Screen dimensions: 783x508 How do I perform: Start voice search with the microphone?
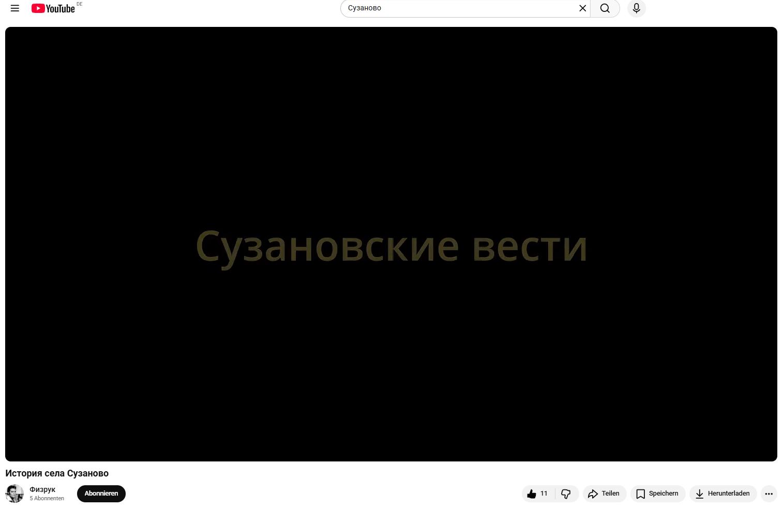point(636,8)
